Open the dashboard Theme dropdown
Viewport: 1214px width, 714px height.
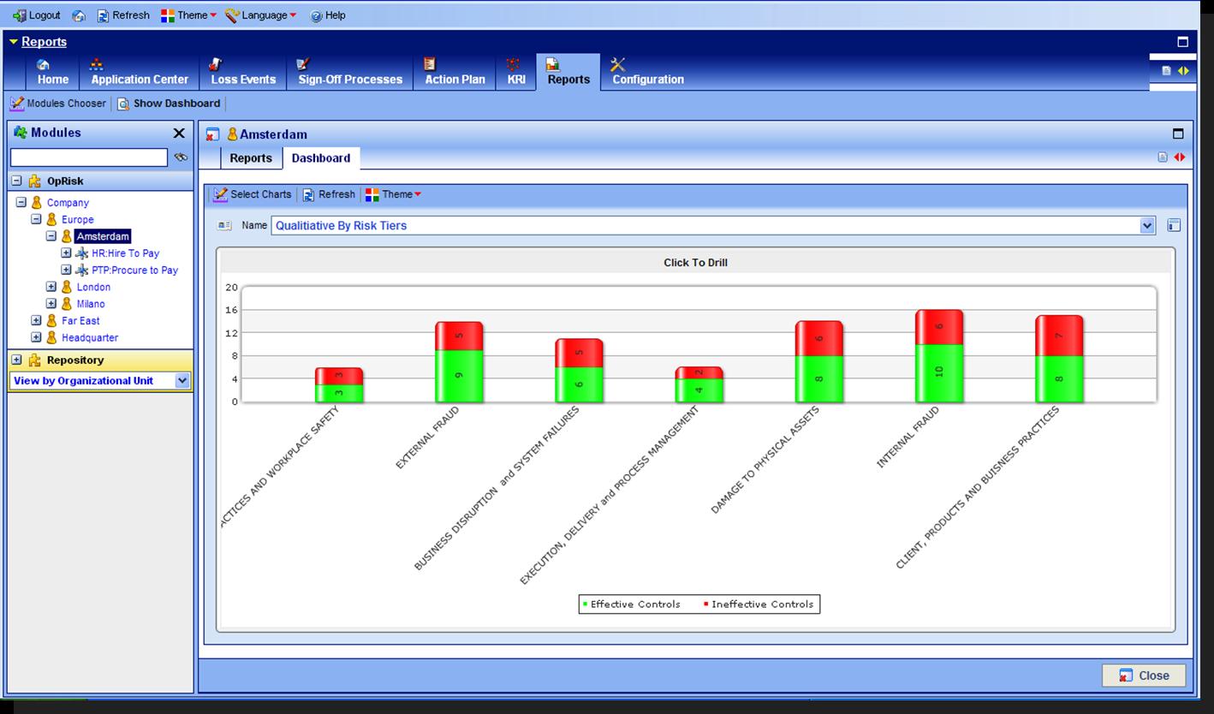click(393, 194)
